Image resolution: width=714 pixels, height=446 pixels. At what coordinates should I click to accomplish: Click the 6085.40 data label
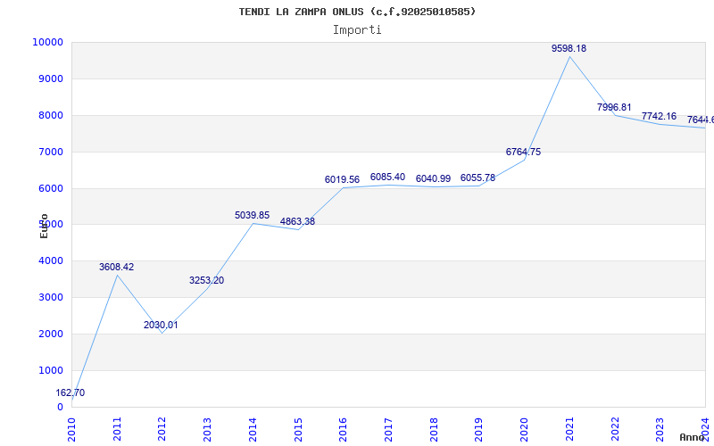point(387,177)
